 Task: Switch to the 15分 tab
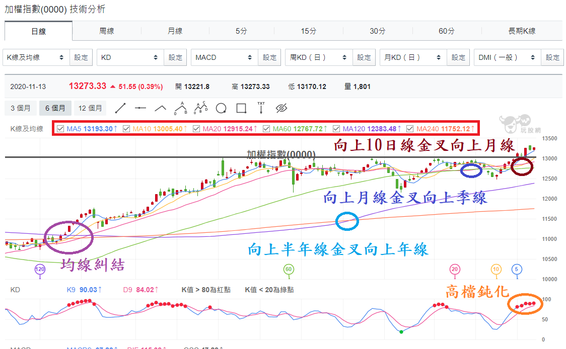tap(309, 31)
